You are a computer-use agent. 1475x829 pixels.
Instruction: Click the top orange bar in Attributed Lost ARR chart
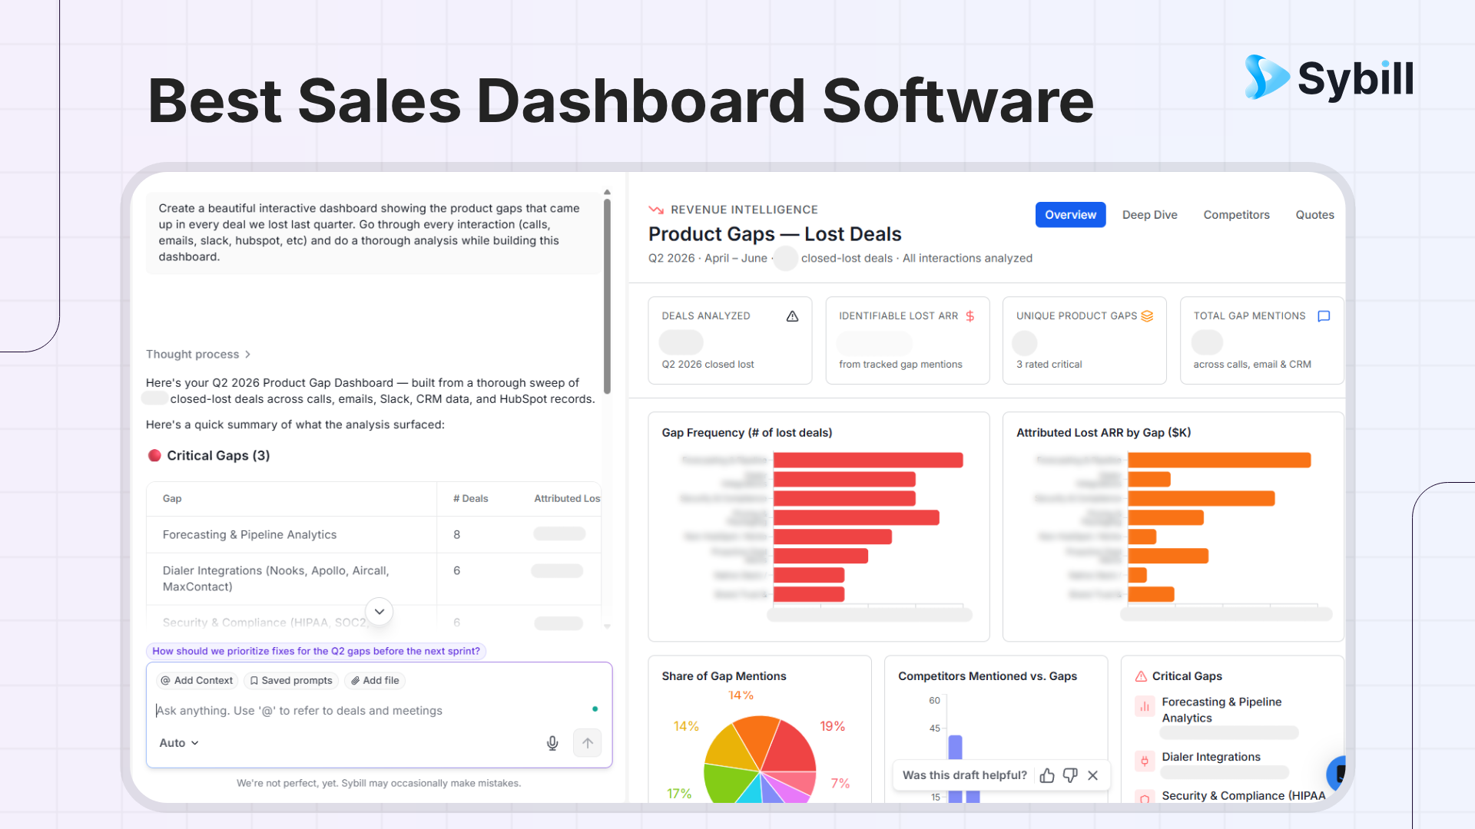coord(1219,460)
